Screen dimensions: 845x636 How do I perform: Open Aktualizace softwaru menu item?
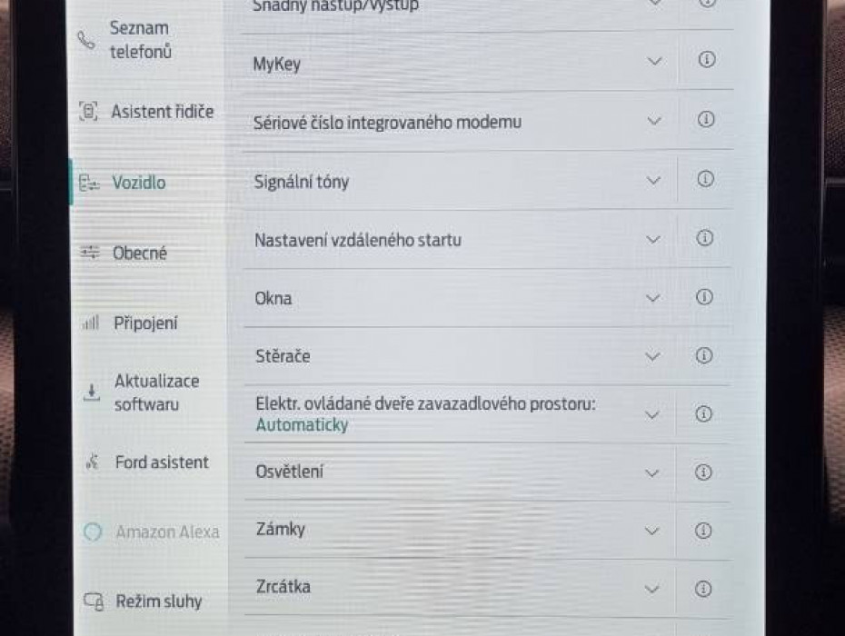[x=156, y=393]
